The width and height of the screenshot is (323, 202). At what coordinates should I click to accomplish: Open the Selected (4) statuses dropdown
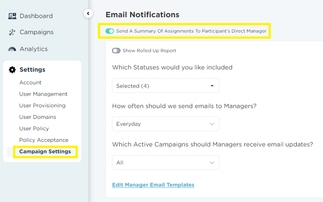point(166,86)
